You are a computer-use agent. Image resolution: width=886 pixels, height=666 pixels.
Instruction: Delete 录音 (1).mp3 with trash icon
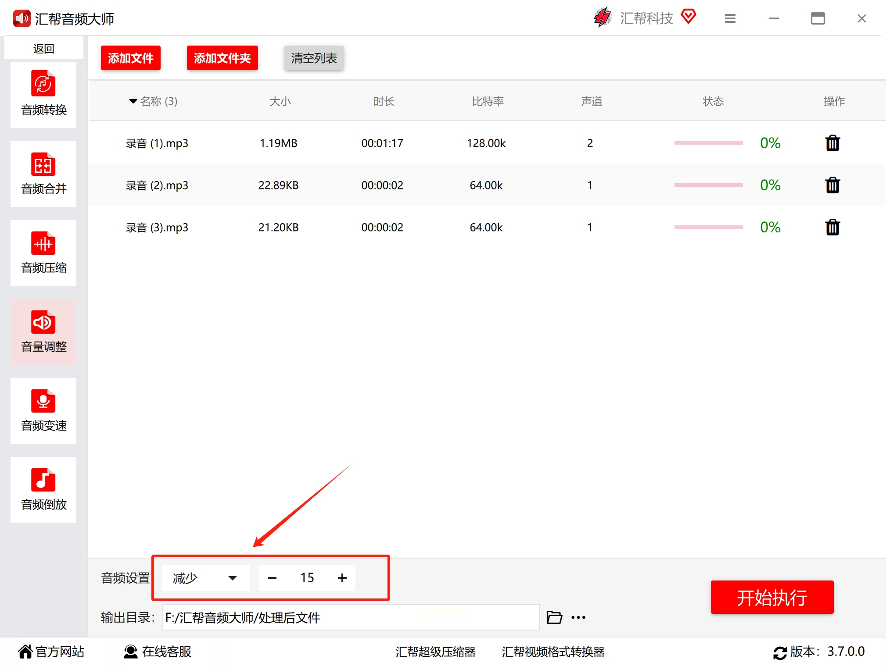(x=832, y=143)
